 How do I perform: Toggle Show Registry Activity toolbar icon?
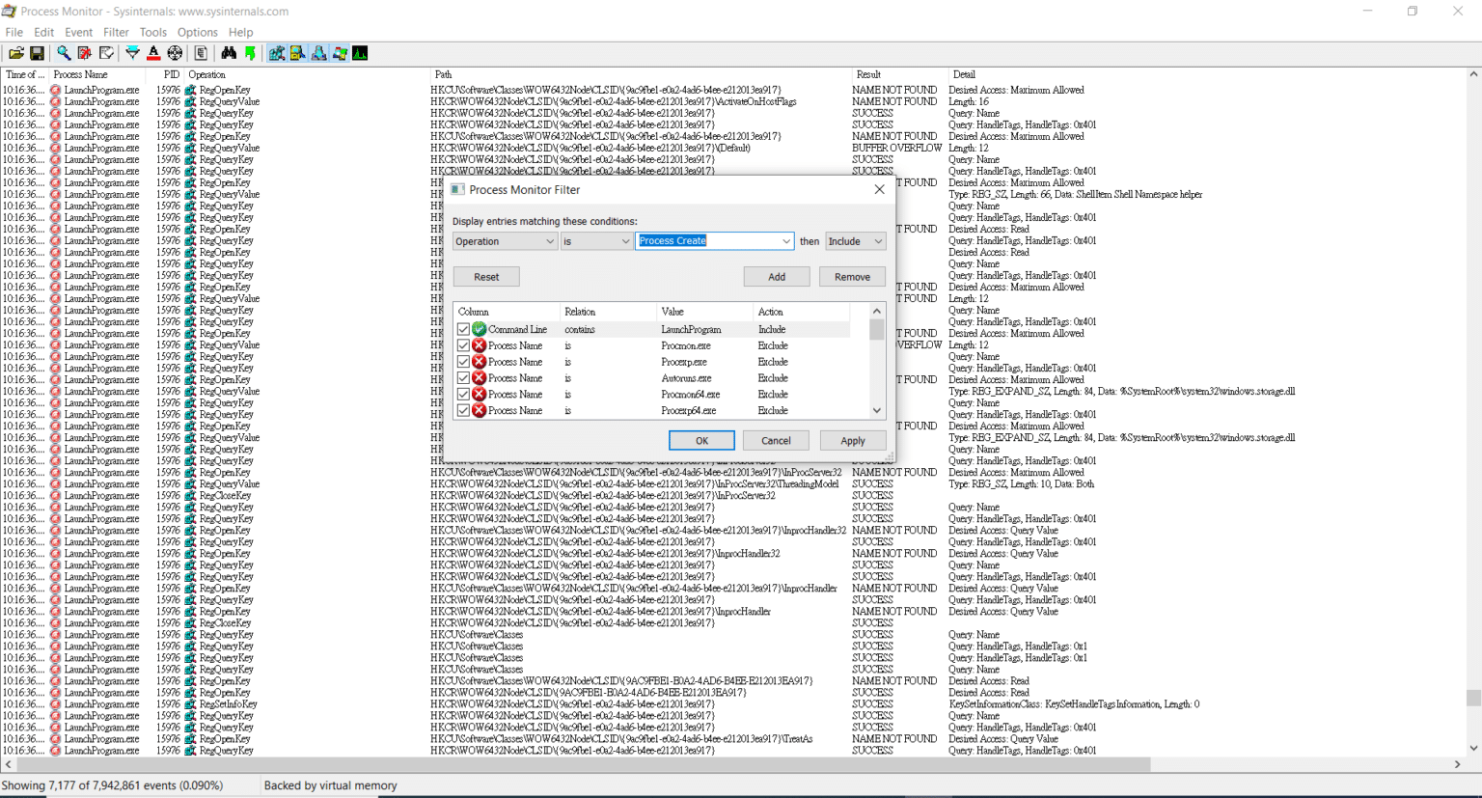click(277, 53)
